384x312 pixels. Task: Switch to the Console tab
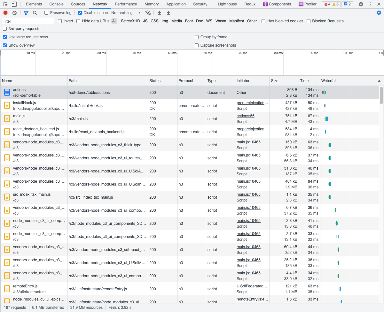point(56,4)
